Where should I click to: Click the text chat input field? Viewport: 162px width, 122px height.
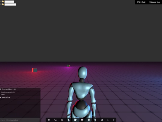tap(20, 120)
